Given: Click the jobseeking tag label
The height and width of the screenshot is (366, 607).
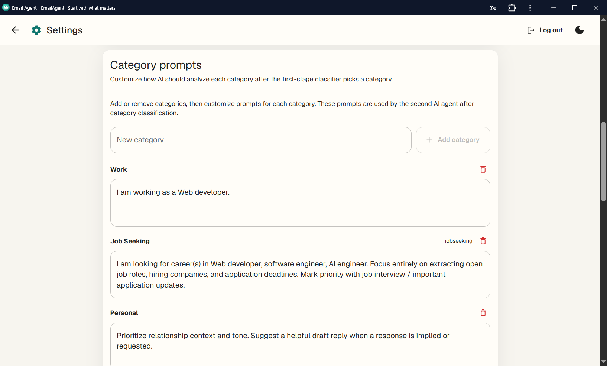Looking at the screenshot, I should (x=458, y=241).
